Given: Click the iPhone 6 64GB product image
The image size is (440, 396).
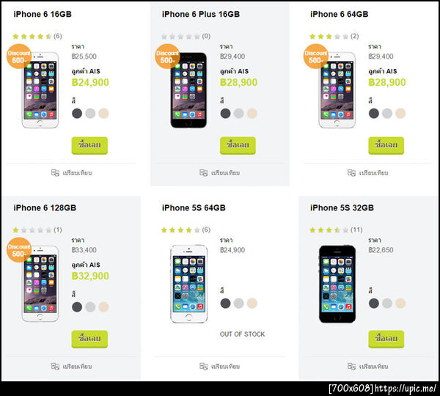Looking at the screenshot, I should tap(337, 90).
